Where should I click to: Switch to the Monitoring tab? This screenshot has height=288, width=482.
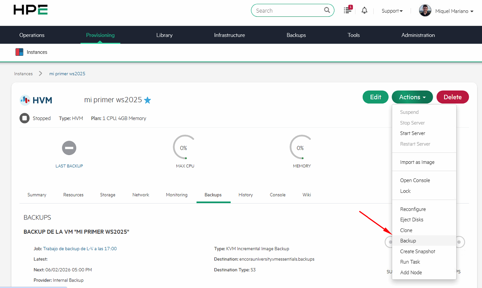click(177, 195)
